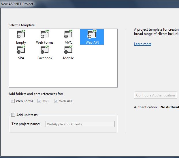This screenshot has width=179, height=158.
Task: Click the project template description text
Action: [157, 31]
